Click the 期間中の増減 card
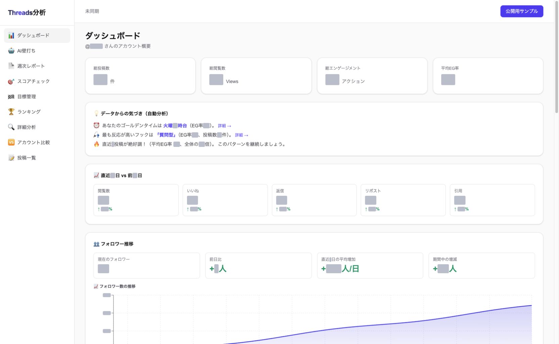559x344 pixels. [481, 266]
